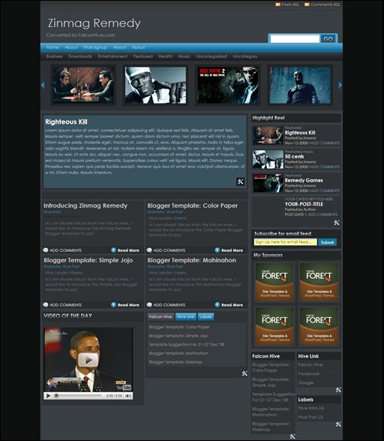The image size is (384, 441).
Task: Open Blogger Template: Simple Jojo post title
Action: coord(88,260)
